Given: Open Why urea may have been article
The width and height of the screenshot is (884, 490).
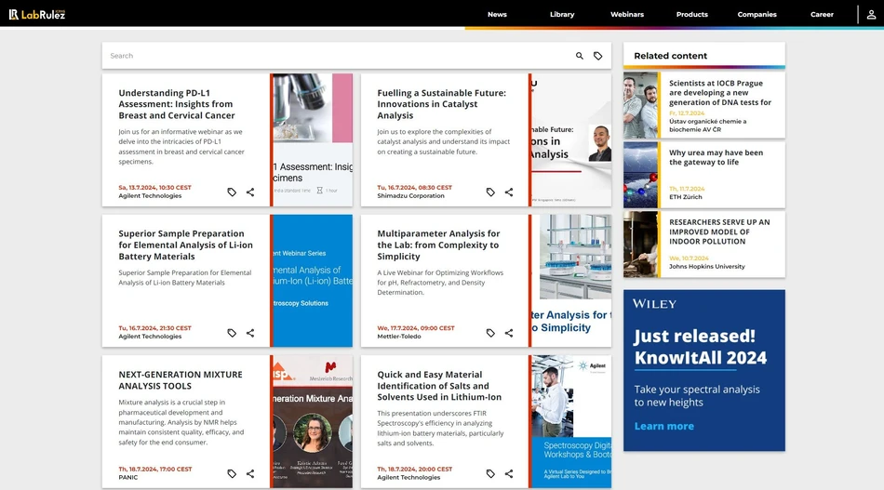Looking at the screenshot, I should coord(716,157).
